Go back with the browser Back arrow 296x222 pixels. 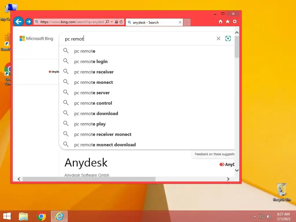tap(18, 22)
